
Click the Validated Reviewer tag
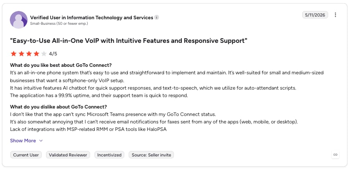pos(68,155)
